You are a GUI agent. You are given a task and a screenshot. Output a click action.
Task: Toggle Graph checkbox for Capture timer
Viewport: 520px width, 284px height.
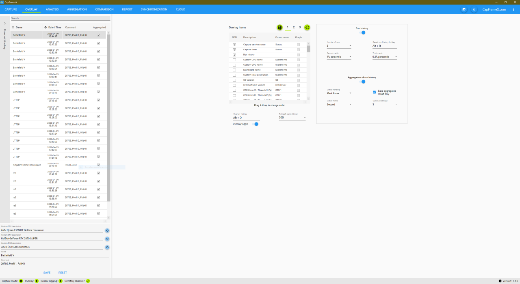[298, 49]
